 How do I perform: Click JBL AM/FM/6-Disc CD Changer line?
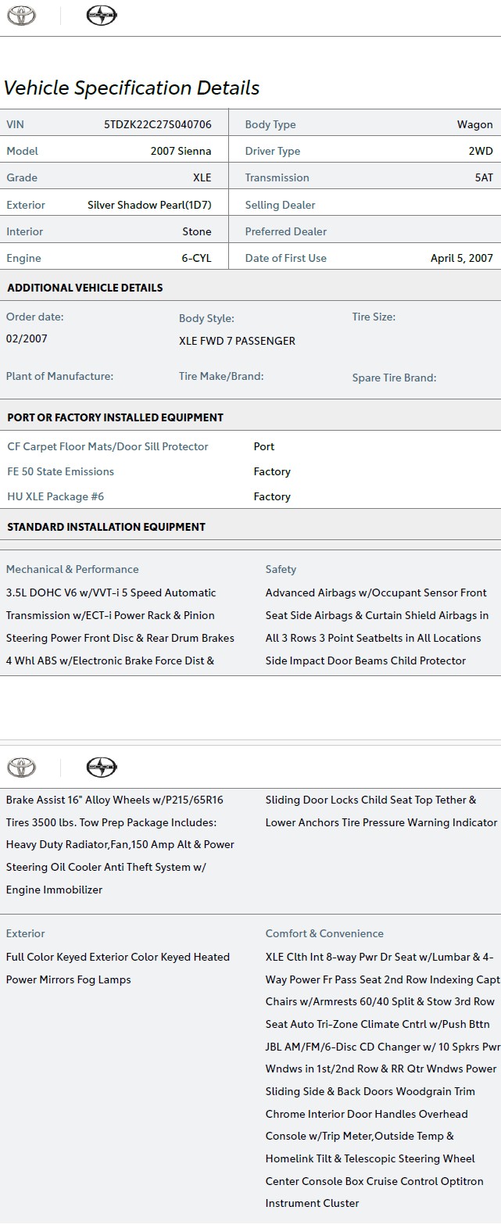383,1047
